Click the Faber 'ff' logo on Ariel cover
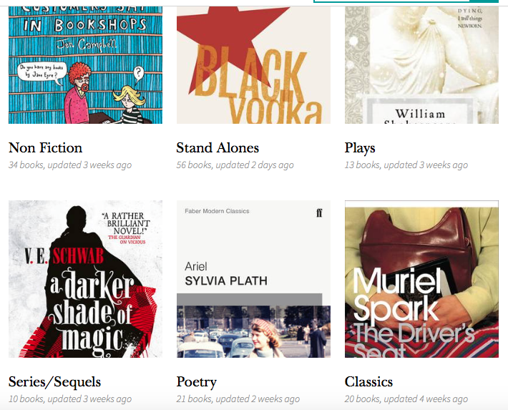Screen dimensions: 508x410 pyautogui.click(x=319, y=213)
